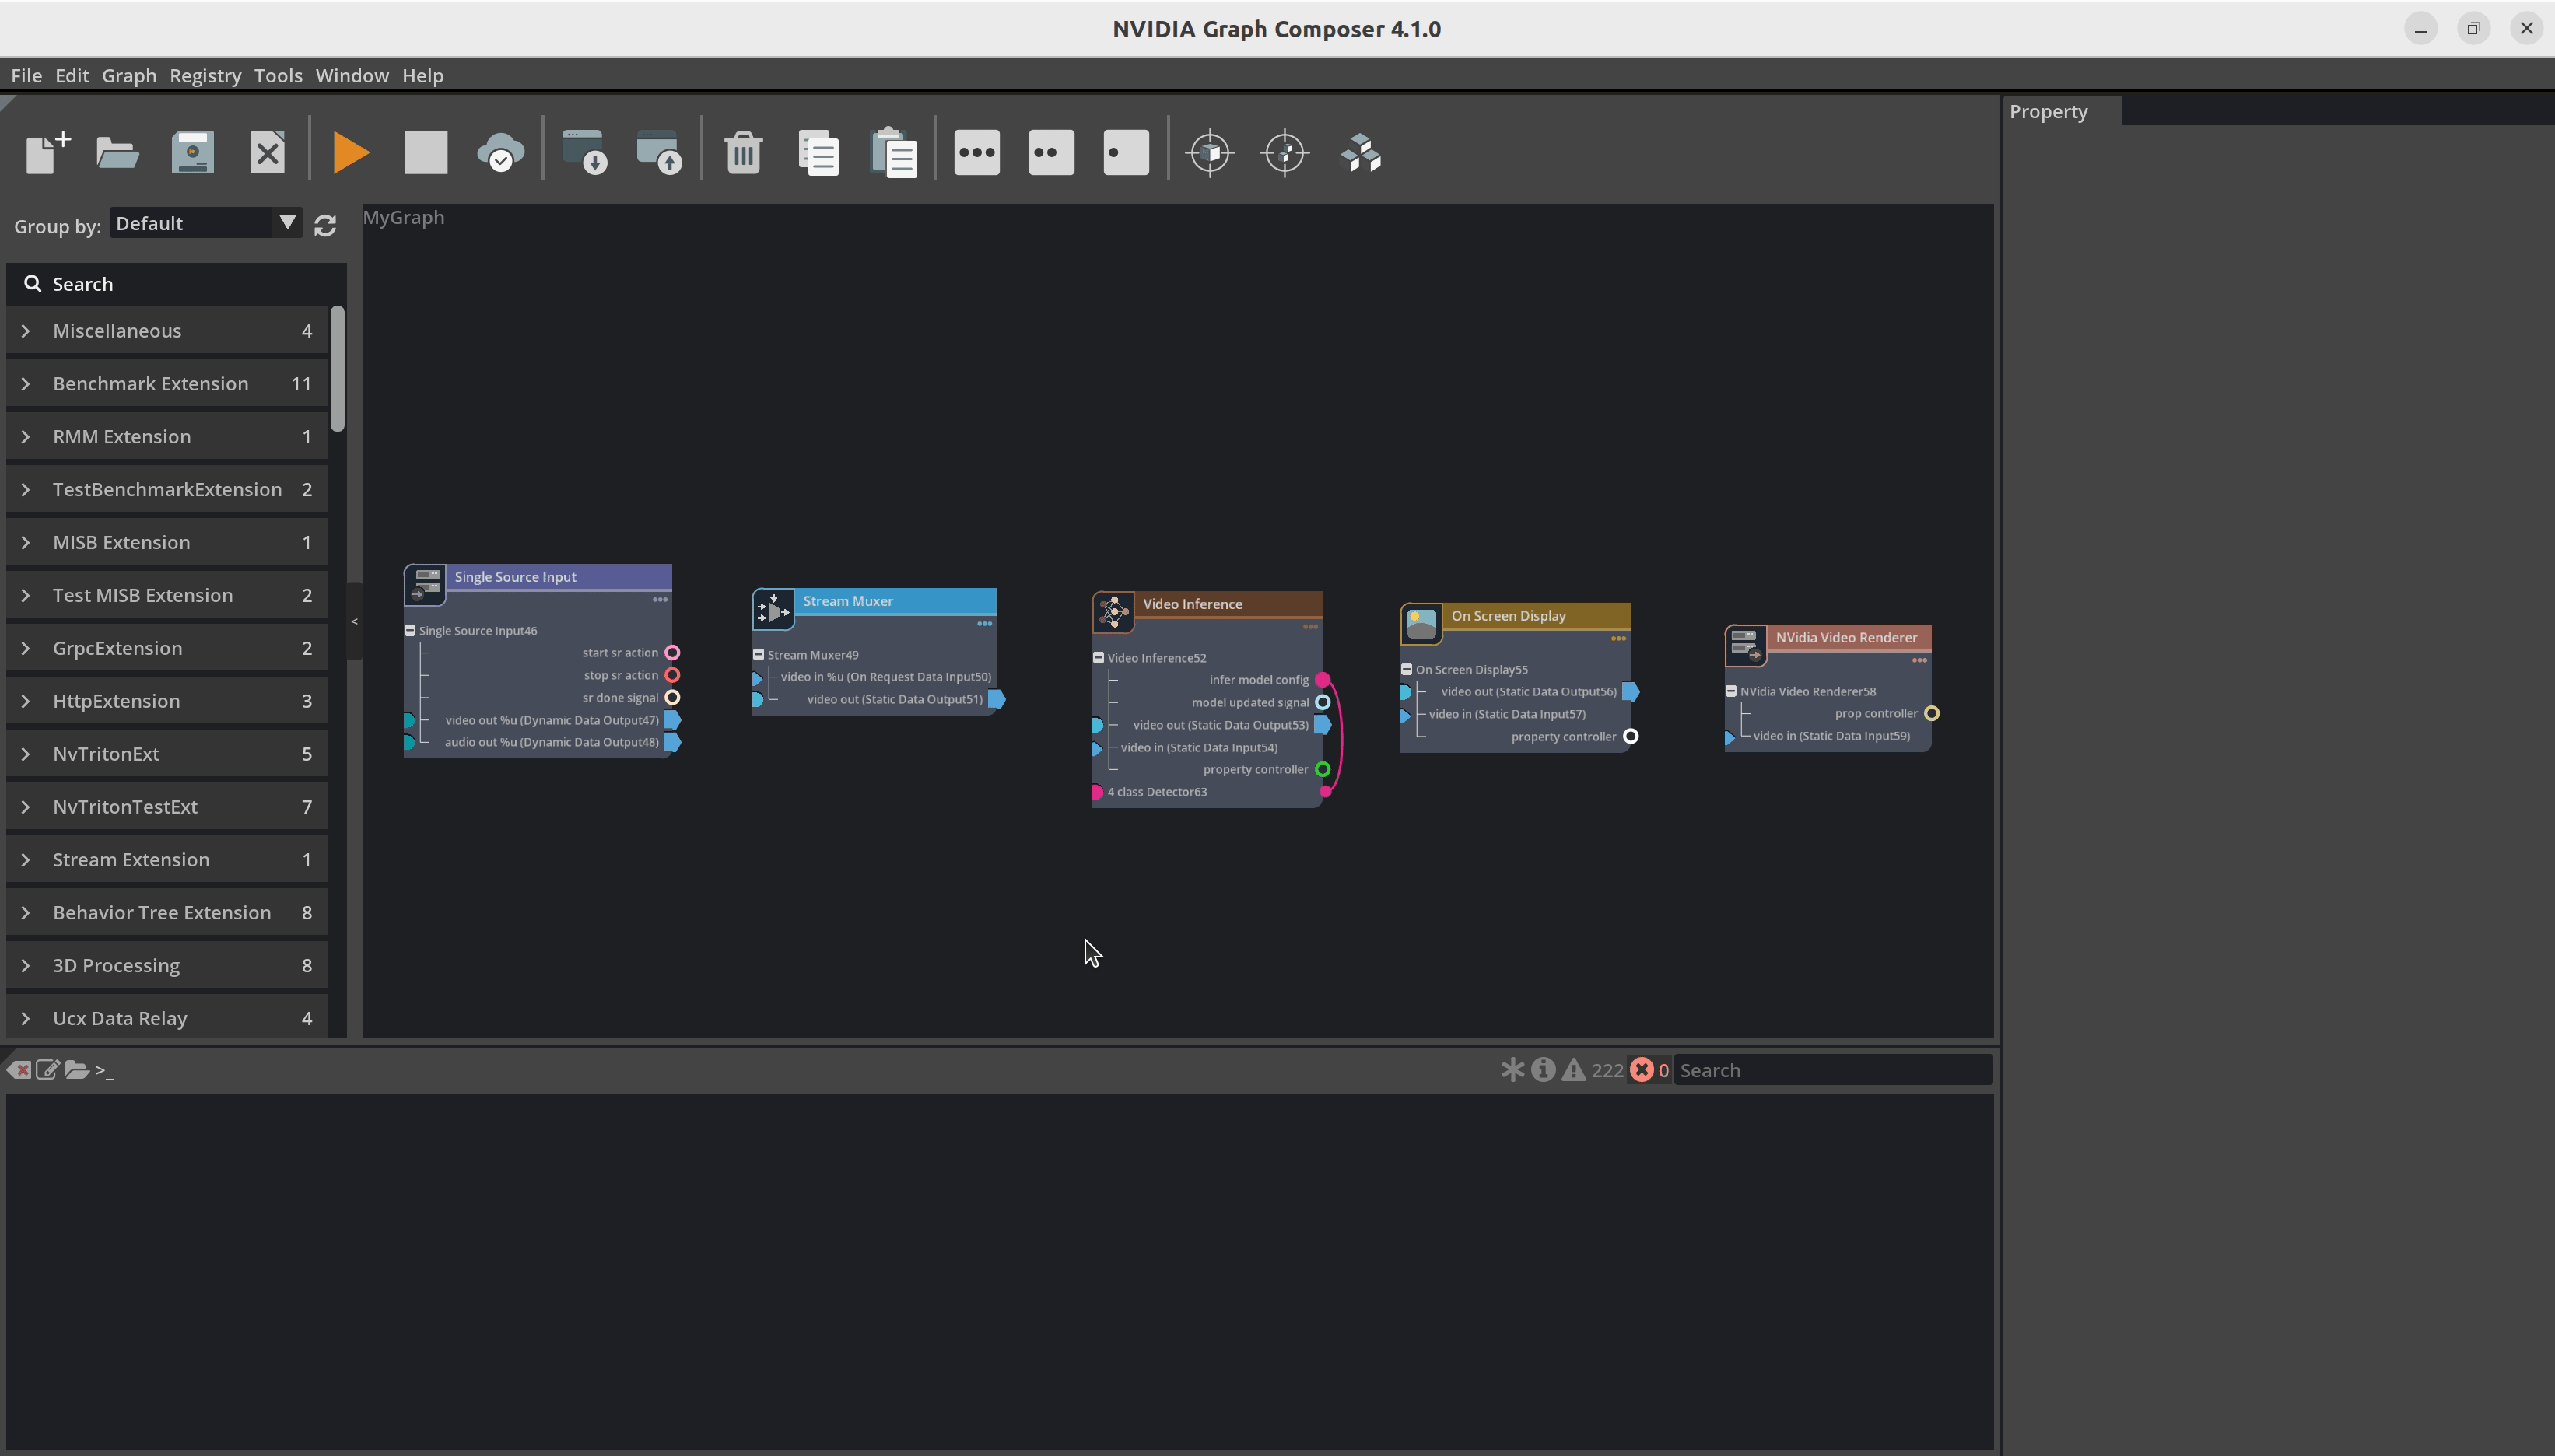The image size is (2555, 1456).
Task: Click the Default group-by dropdown
Action: point(202,222)
